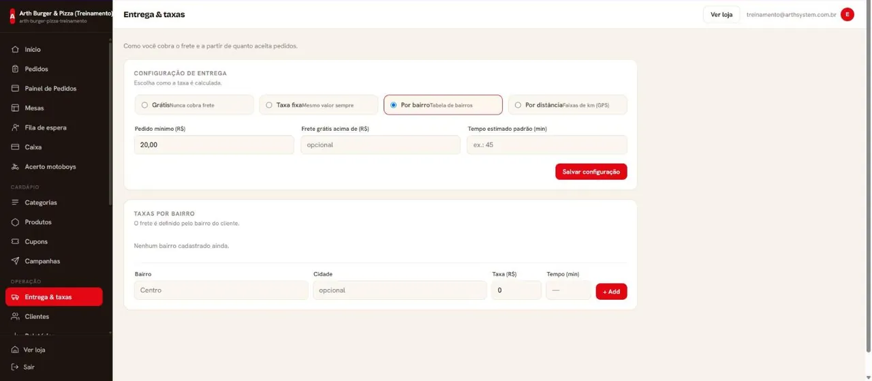Click the Arth Burger & Pizza store name
Screen dimensions: 872x381
pyautogui.click(x=65, y=13)
